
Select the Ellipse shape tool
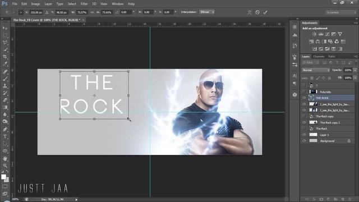[5, 151]
